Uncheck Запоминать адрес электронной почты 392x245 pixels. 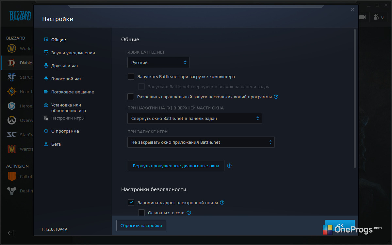pos(131,203)
